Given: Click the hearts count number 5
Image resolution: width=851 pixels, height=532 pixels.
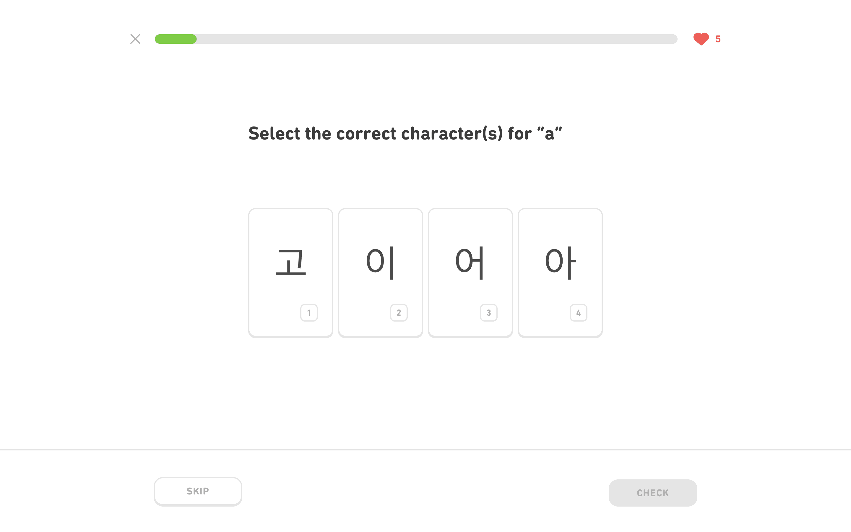Looking at the screenshot, I should [718, 39].
